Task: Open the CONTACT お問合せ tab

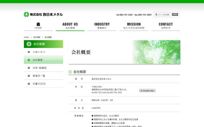Action: [166, 26]
